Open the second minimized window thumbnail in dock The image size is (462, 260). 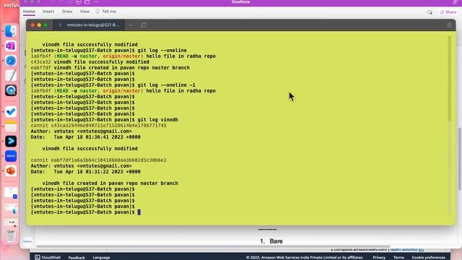(11, 209)
